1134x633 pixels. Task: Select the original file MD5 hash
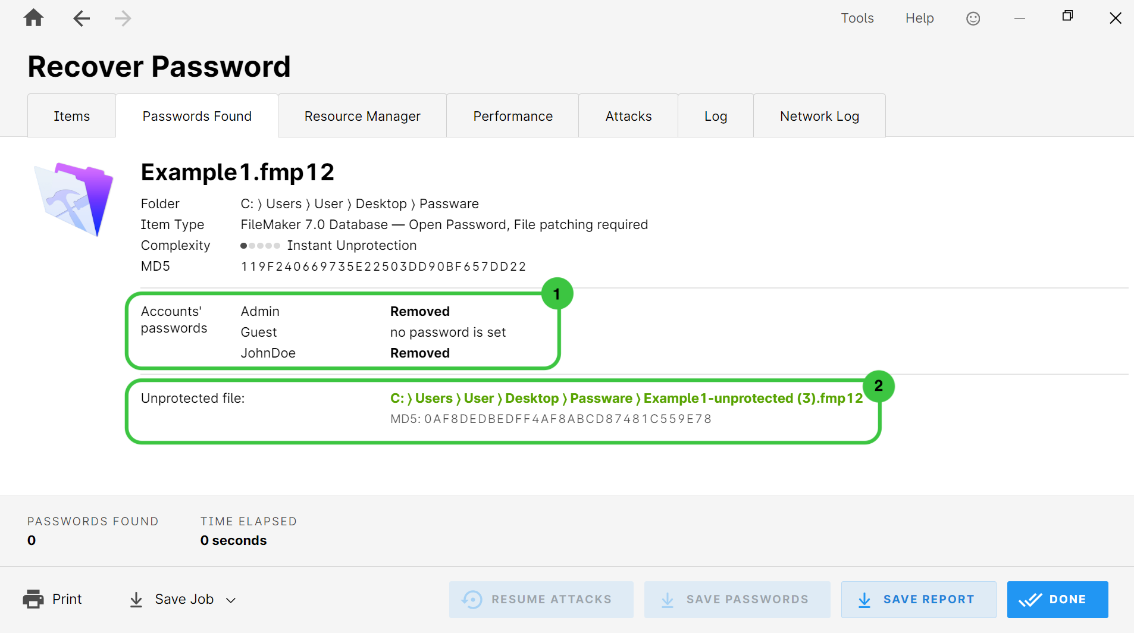pyautogui.click(x=383, y=267)
